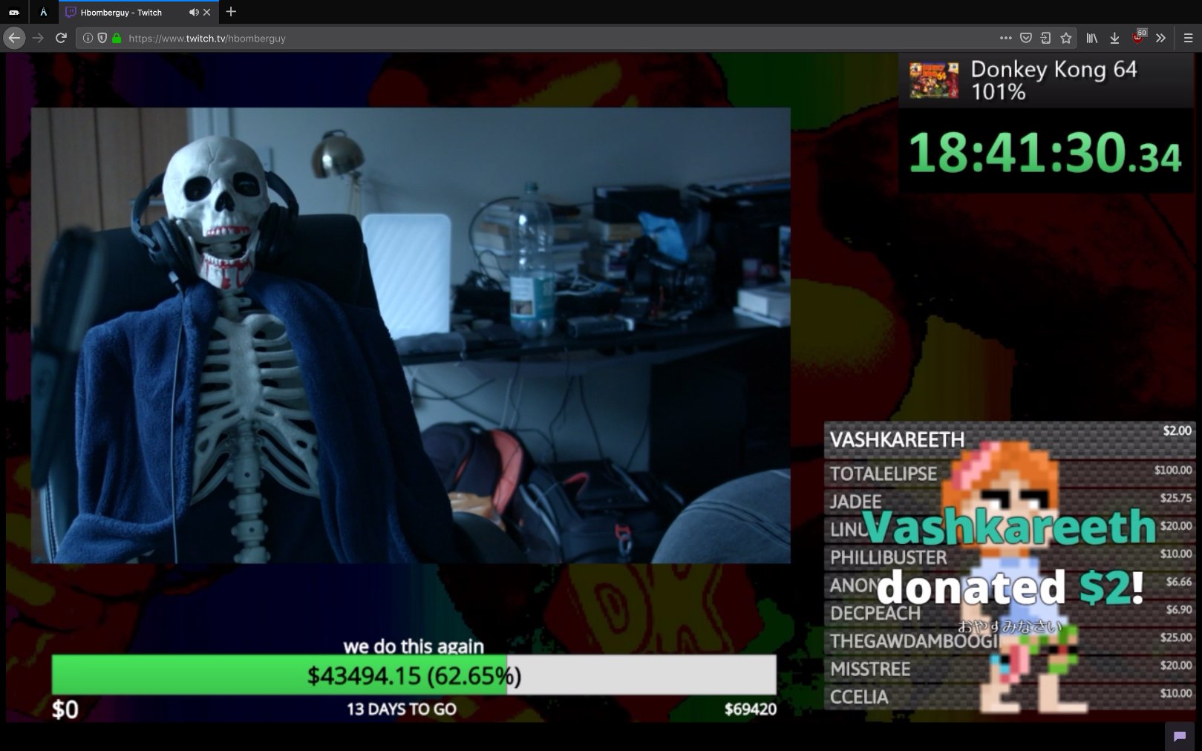Click the back navigation arrow
This screenshot has height=751, width=1202.
coord(14,38)
